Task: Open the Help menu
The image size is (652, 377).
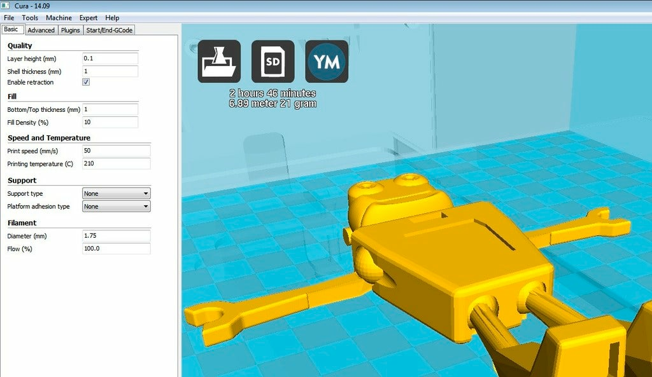Action: [113, 18]
